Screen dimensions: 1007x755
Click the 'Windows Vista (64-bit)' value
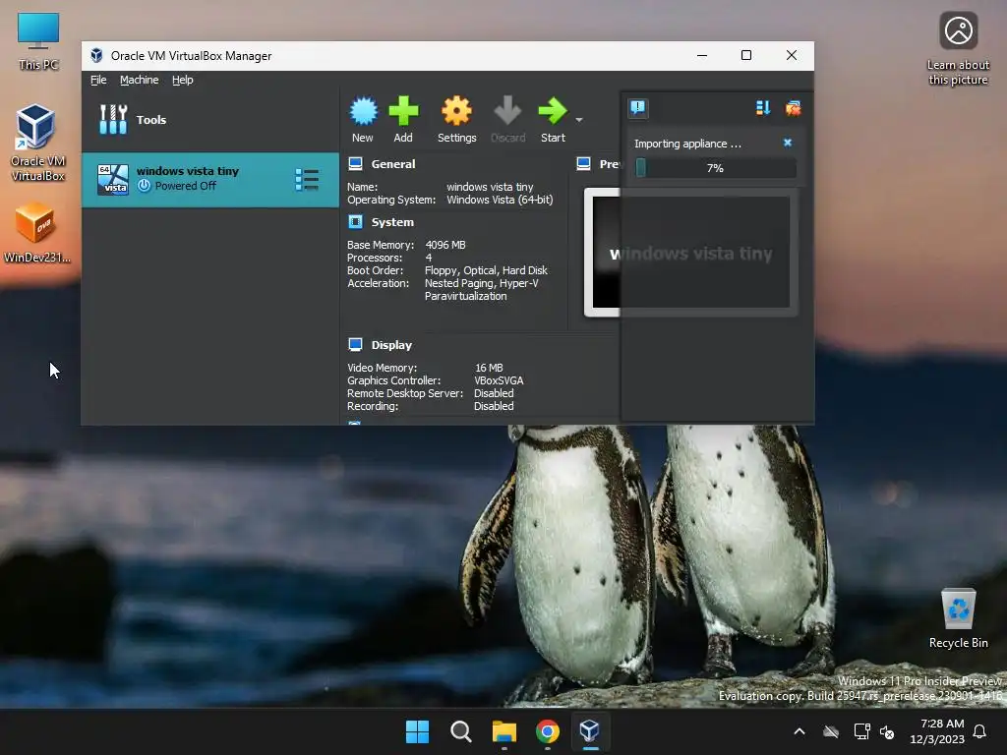tap(500, 200)
